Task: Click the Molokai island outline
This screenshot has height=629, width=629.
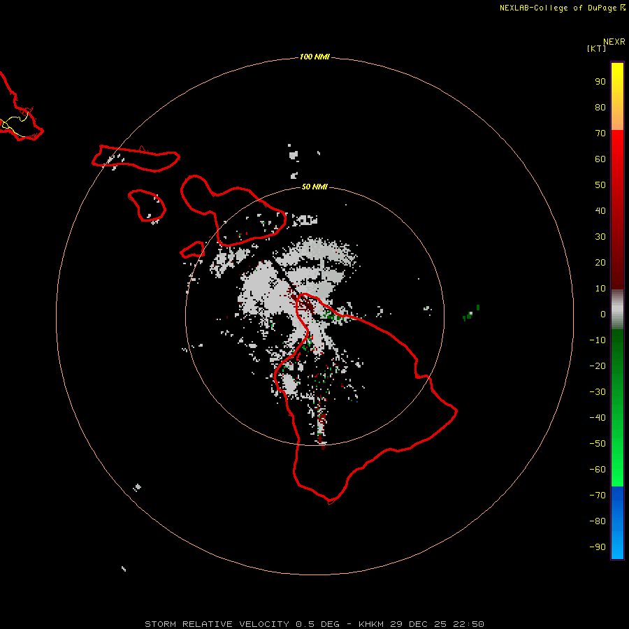Action: point(136,159)
